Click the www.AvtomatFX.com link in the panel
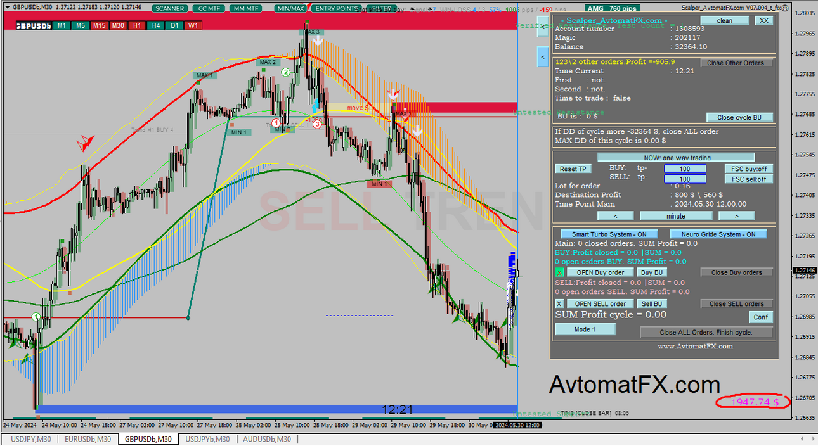 click(x=695, y=346)
